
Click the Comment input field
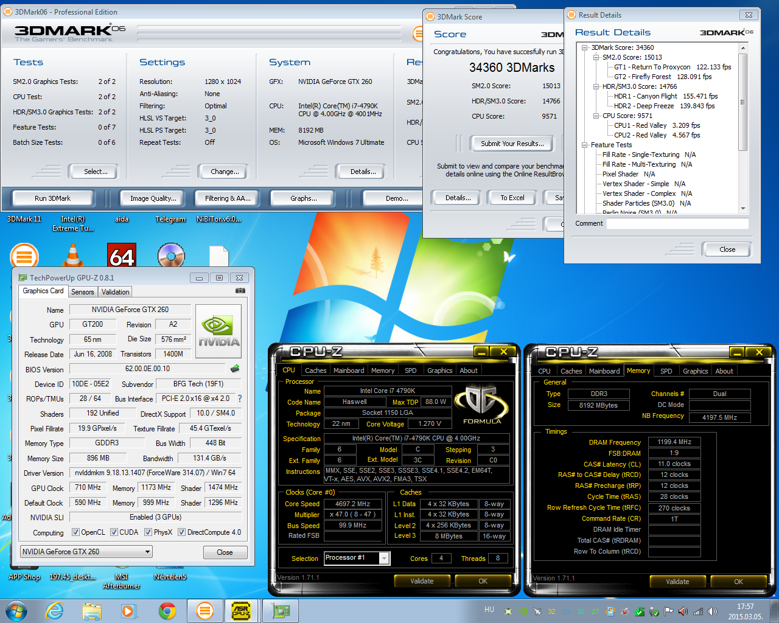677,223
